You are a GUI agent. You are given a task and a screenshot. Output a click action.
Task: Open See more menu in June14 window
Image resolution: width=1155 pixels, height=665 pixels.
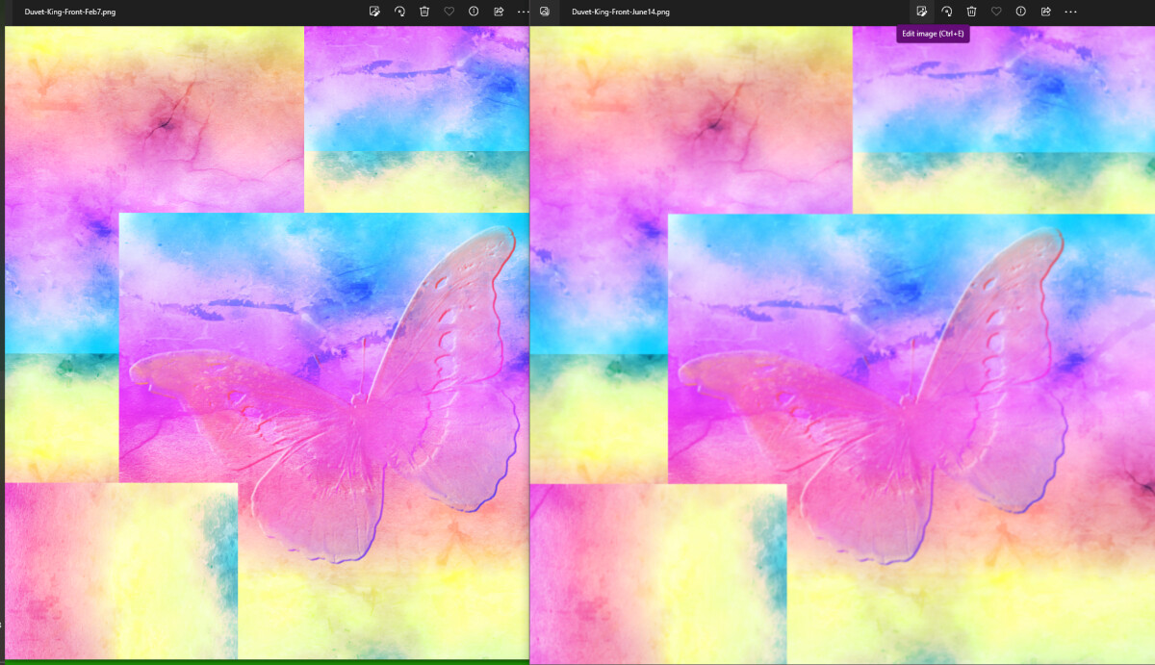1070,12
